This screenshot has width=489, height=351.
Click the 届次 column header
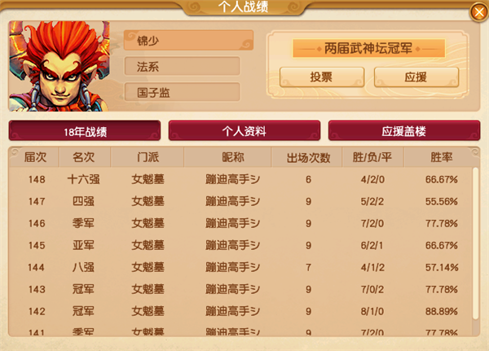[x=35, y=157]
